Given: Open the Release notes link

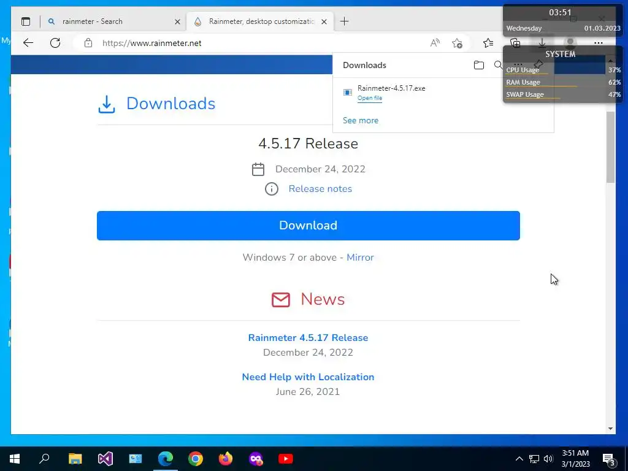Looking at the screenshot, I should [320, 189].
